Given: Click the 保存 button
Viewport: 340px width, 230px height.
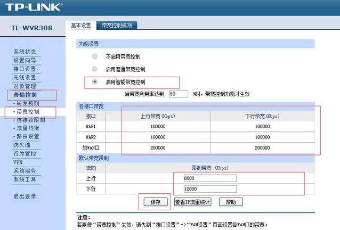Looking at the screenshot, I should pos(156,202).
